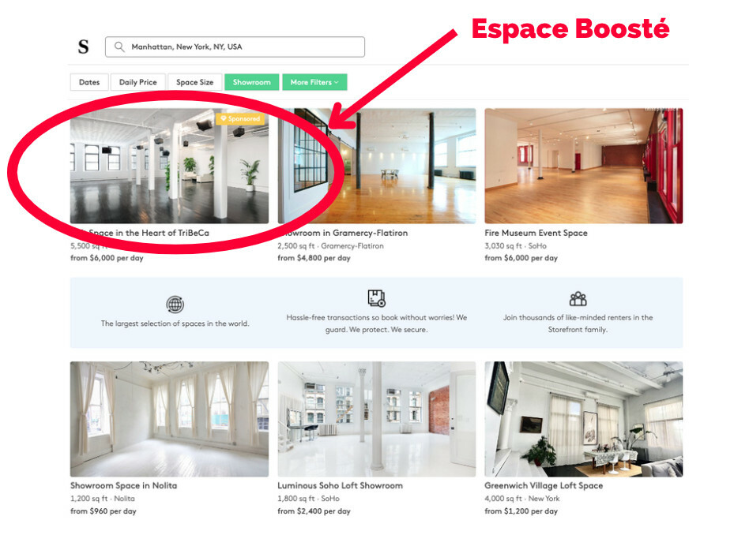Click the renters community people icon
The width and height of the screenshot is (734, 546).
578,298
